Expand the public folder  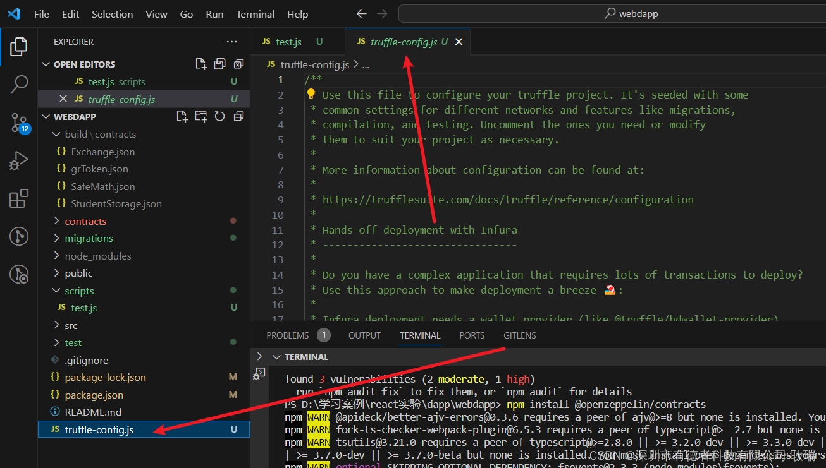[56, 273]
